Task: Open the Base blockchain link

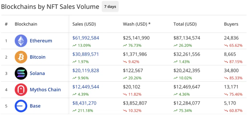Action: point(35,106)
